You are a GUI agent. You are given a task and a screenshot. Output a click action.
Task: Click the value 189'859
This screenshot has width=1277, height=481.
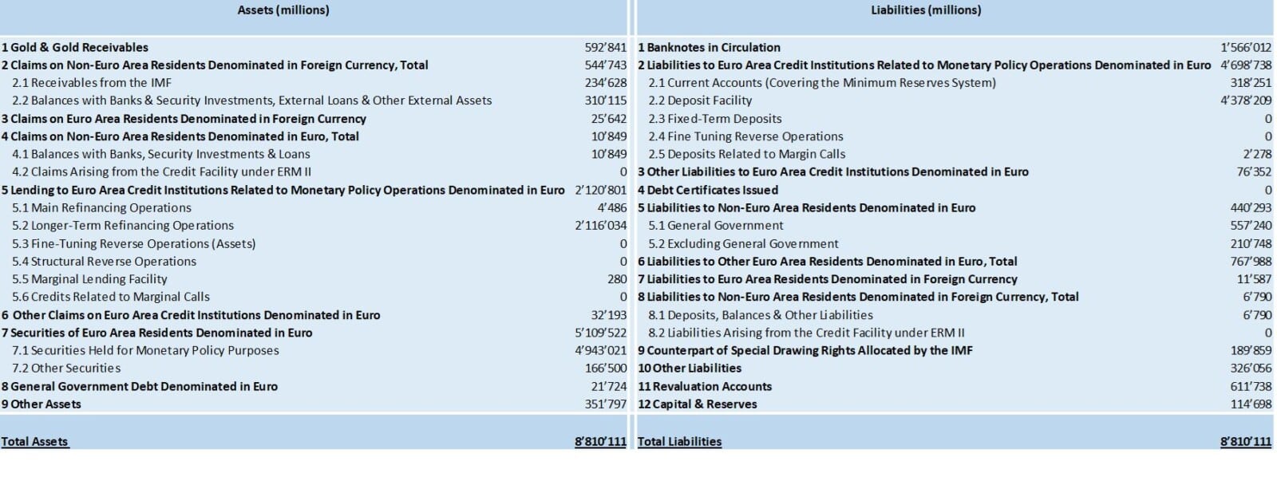[x=1251, y=350]
